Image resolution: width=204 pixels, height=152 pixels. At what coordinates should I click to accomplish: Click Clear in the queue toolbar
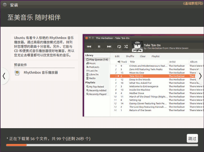click(x=143, y=56)
